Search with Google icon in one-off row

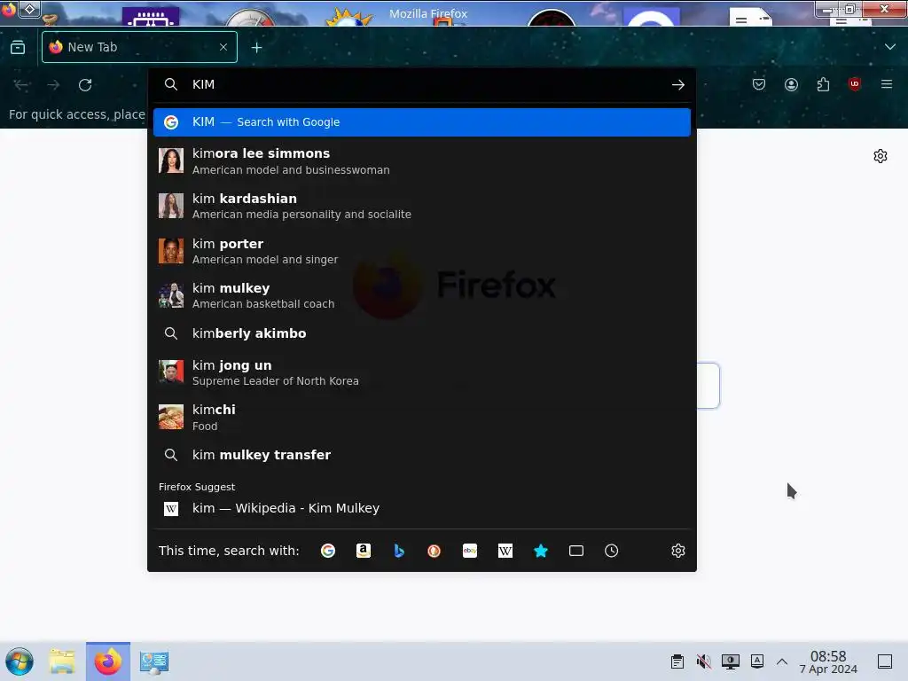(328, 551)
